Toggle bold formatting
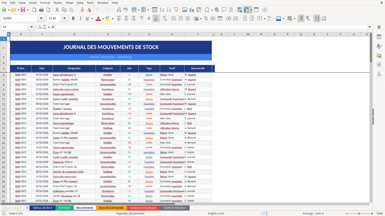The height and width of the screenshot is (216, 385). [73, 19]
